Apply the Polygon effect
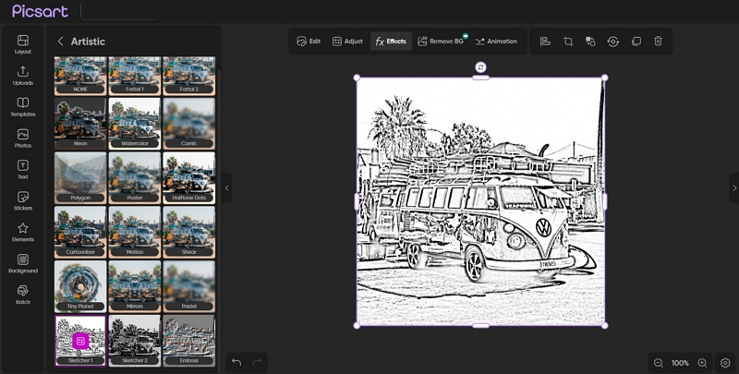The image size is (739, 374). coord(80,177)
